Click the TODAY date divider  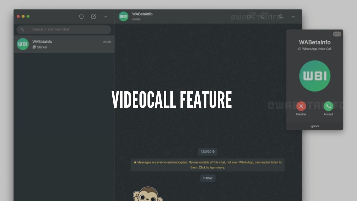[208, 178]
